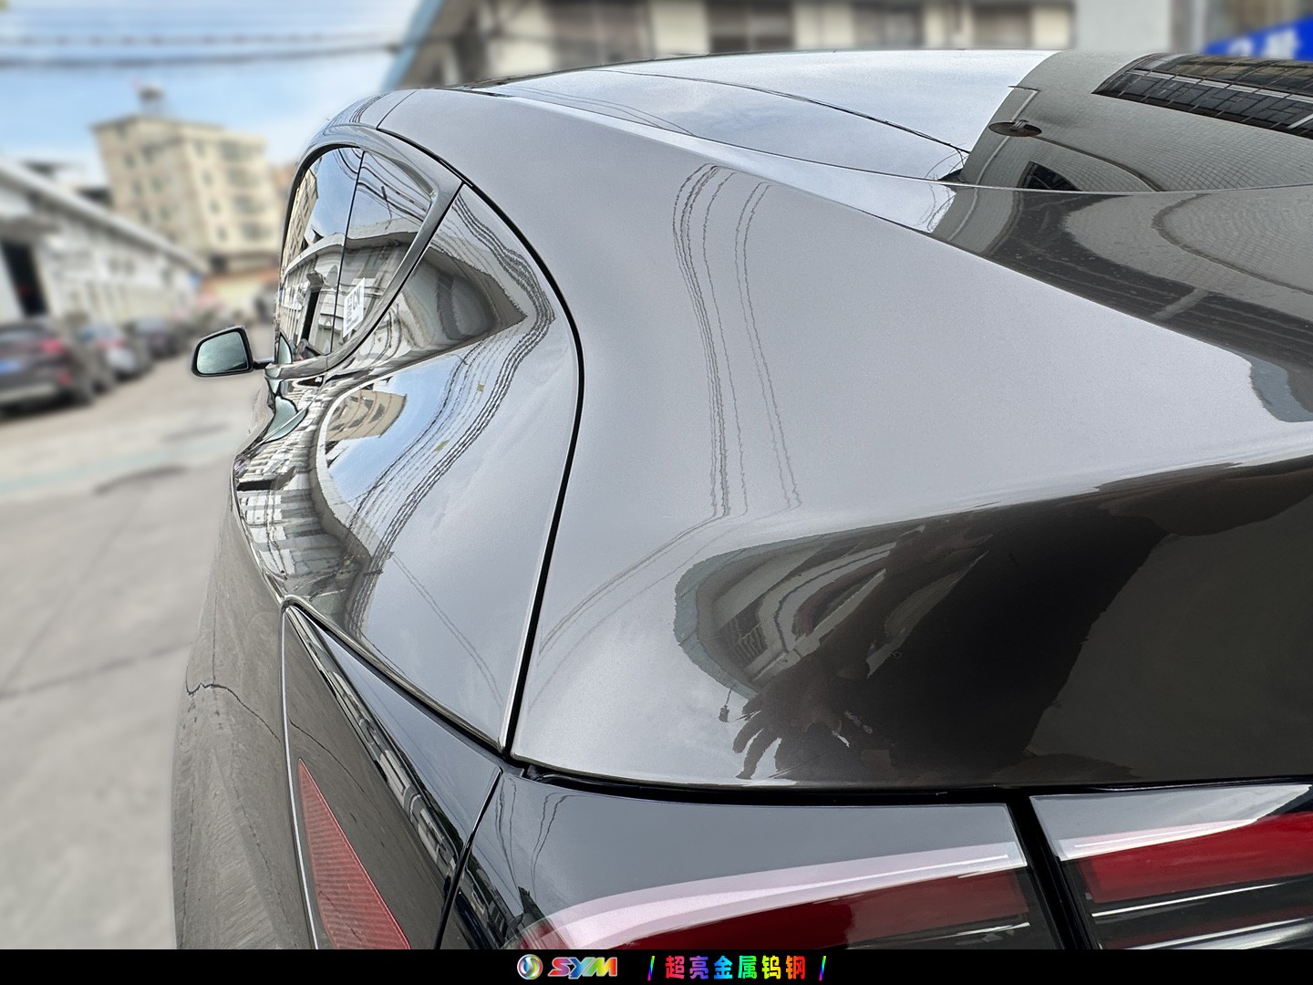This screenshot has height=985, width=1313.
Task: Click the text "超亮金属钨钢"
Action: (735, 967)
